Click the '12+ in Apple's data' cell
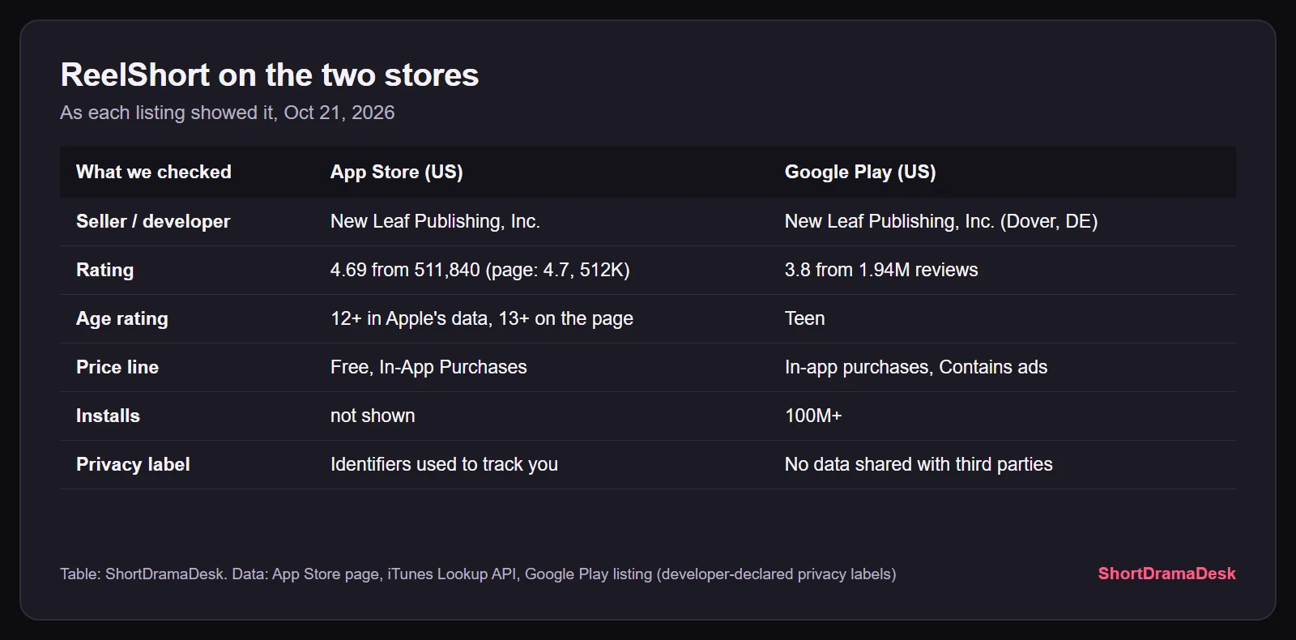The height and width of the screenshot is (640, 1296). (482, 318)
